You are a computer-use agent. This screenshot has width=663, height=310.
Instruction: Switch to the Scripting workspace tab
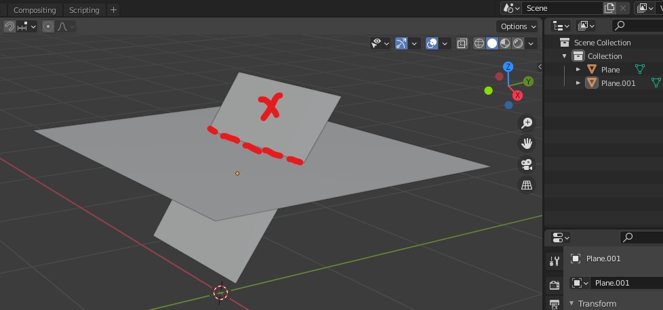(x=84, y=10)
